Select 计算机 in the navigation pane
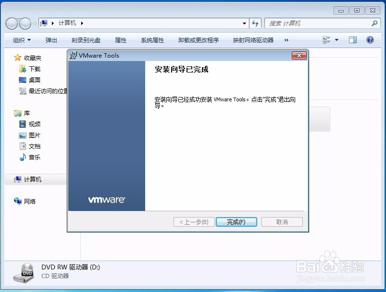This screenshot has height=292, width=386. 33,179
